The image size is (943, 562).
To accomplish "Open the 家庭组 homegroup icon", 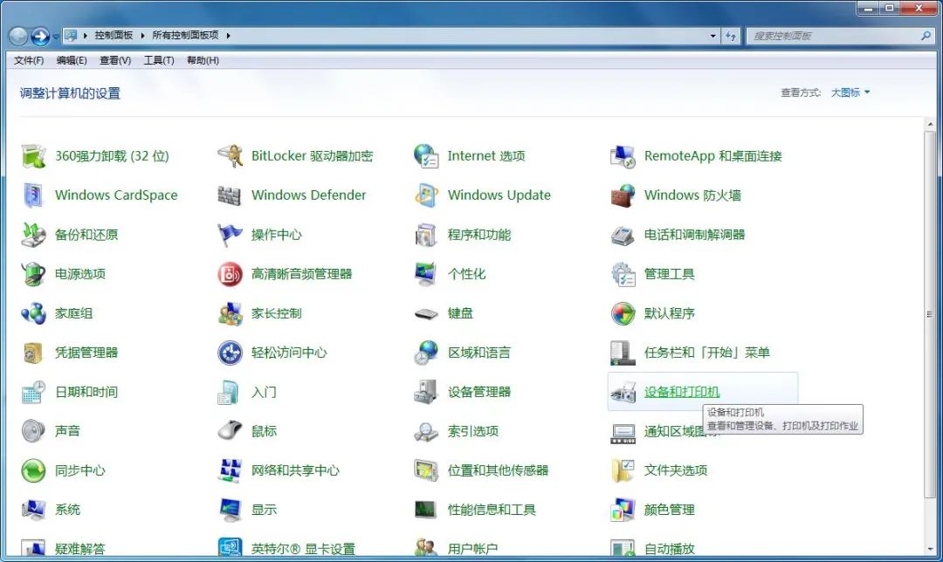I will 34,313.
